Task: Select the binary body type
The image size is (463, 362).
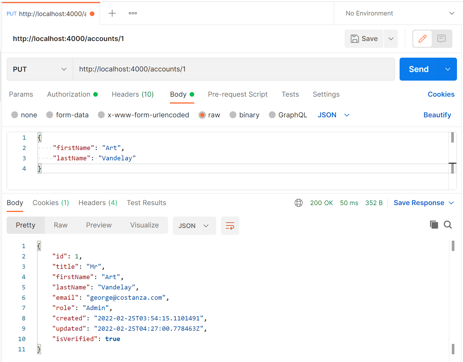Action: coord(244,115)
